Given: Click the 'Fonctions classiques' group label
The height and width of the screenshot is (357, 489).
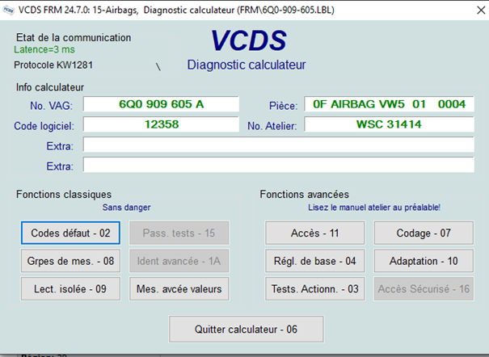Looking at the screenshot, I should pyautogui.click(x=64, y=194).
